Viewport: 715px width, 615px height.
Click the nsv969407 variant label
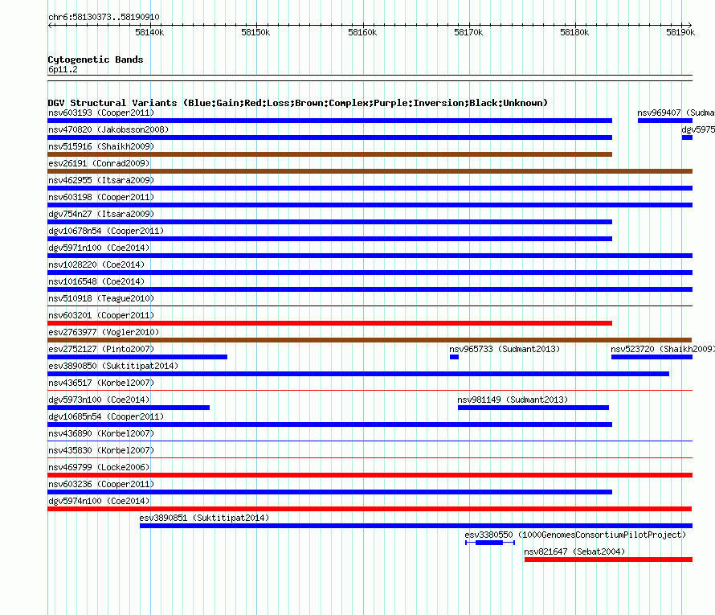click(x=676, y=113)
